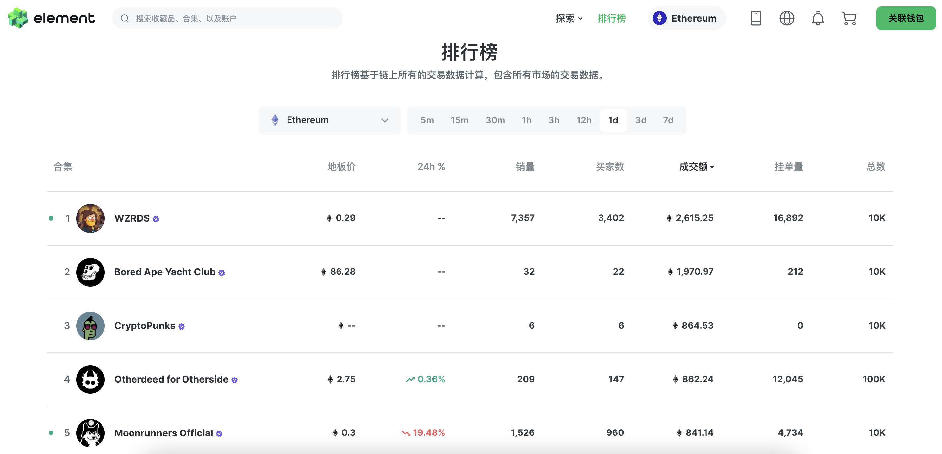Viewport: 942px width, 454px height.
Task: Open Otherdeed for Otherside avatar
Action: (x=90, y=380)
